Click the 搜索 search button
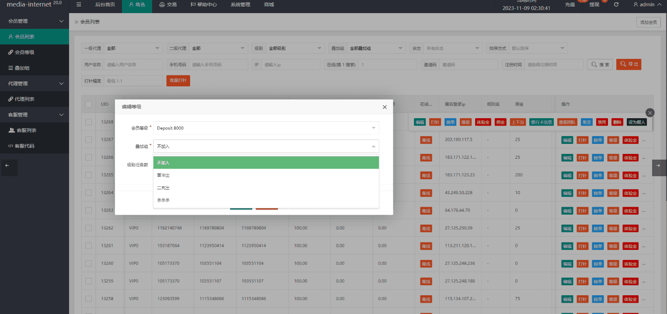Viewport: 667px width, 314px height. coord(600,65)
